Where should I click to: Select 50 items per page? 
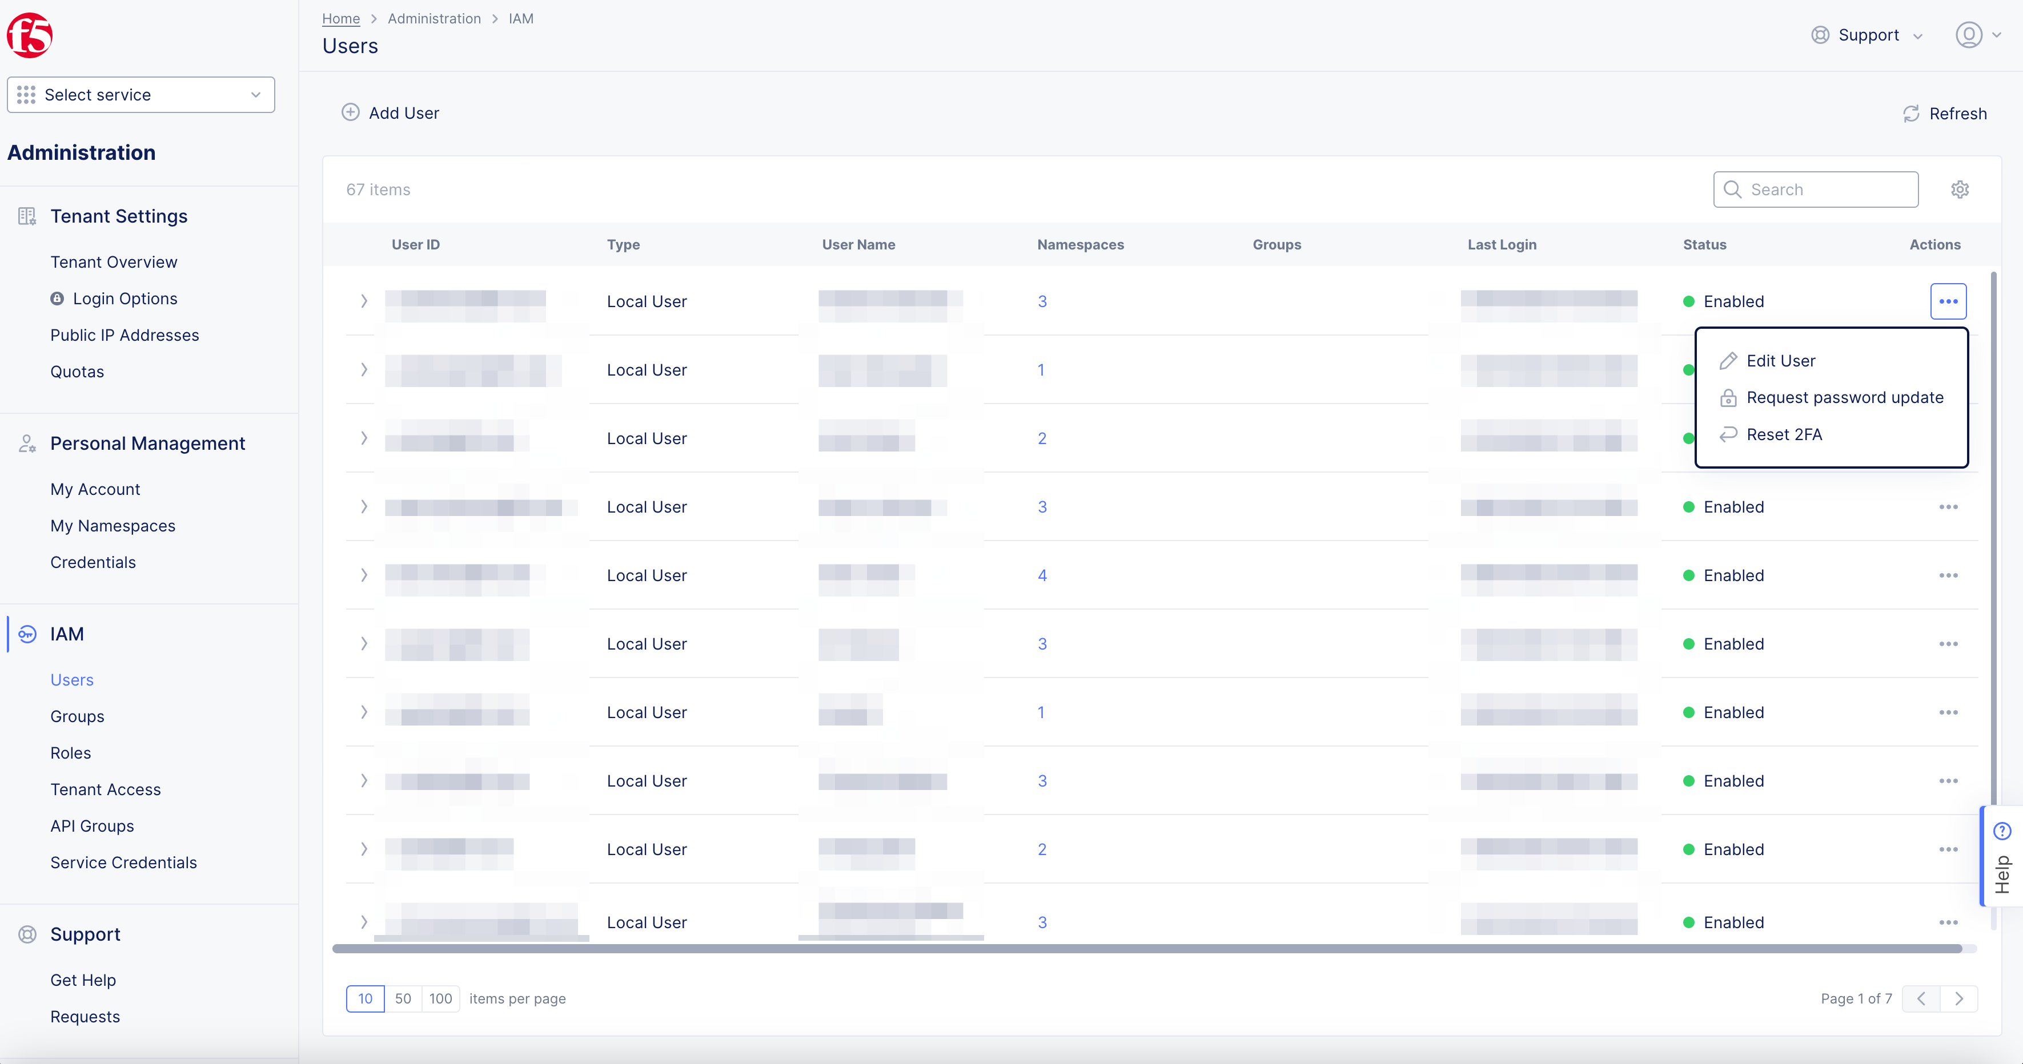pos(403,998)
